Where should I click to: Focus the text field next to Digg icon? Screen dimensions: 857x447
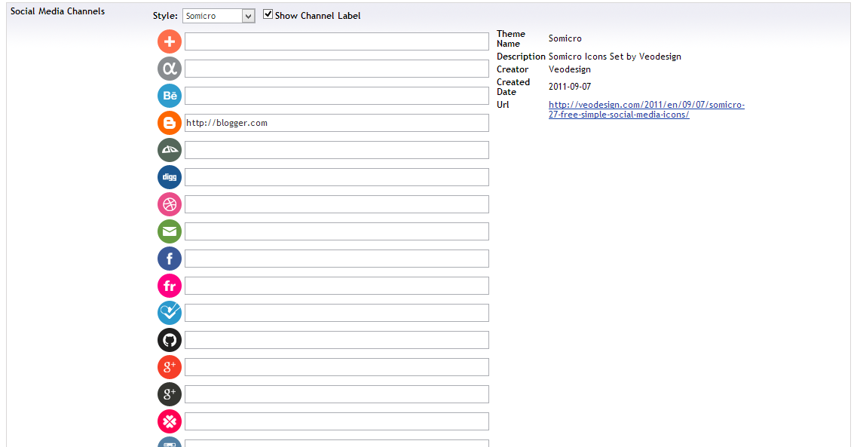[x=336, y=177]
